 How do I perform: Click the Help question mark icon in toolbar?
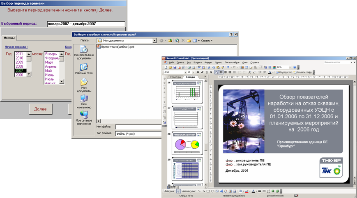point(295,67)
